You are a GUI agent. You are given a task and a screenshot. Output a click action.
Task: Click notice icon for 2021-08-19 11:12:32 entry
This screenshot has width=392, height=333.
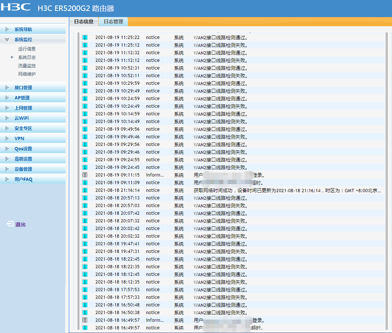pos(85,53)
